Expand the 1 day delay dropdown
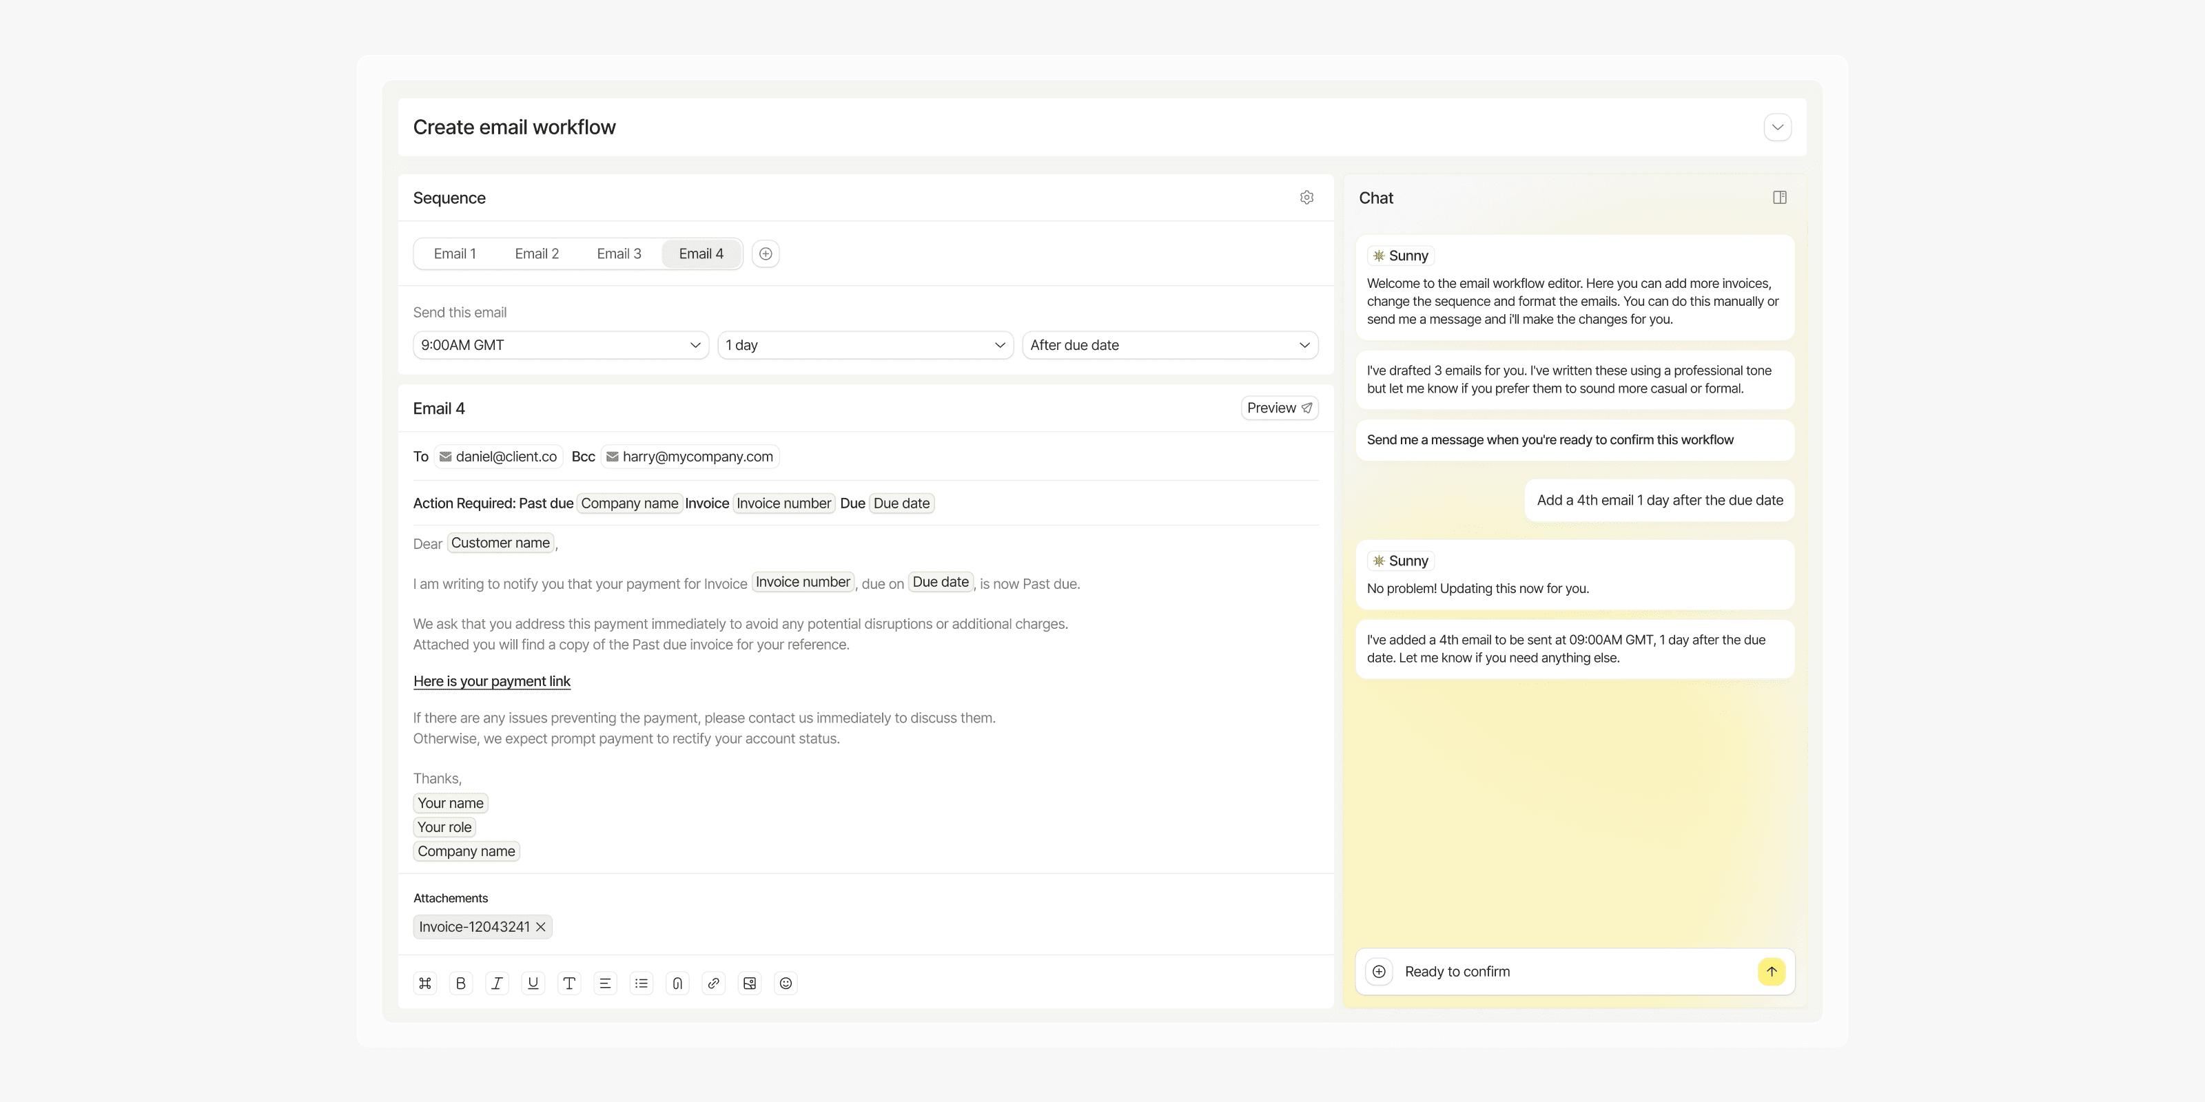The width and height of the screenshot is (2205, 1102). 865,345
